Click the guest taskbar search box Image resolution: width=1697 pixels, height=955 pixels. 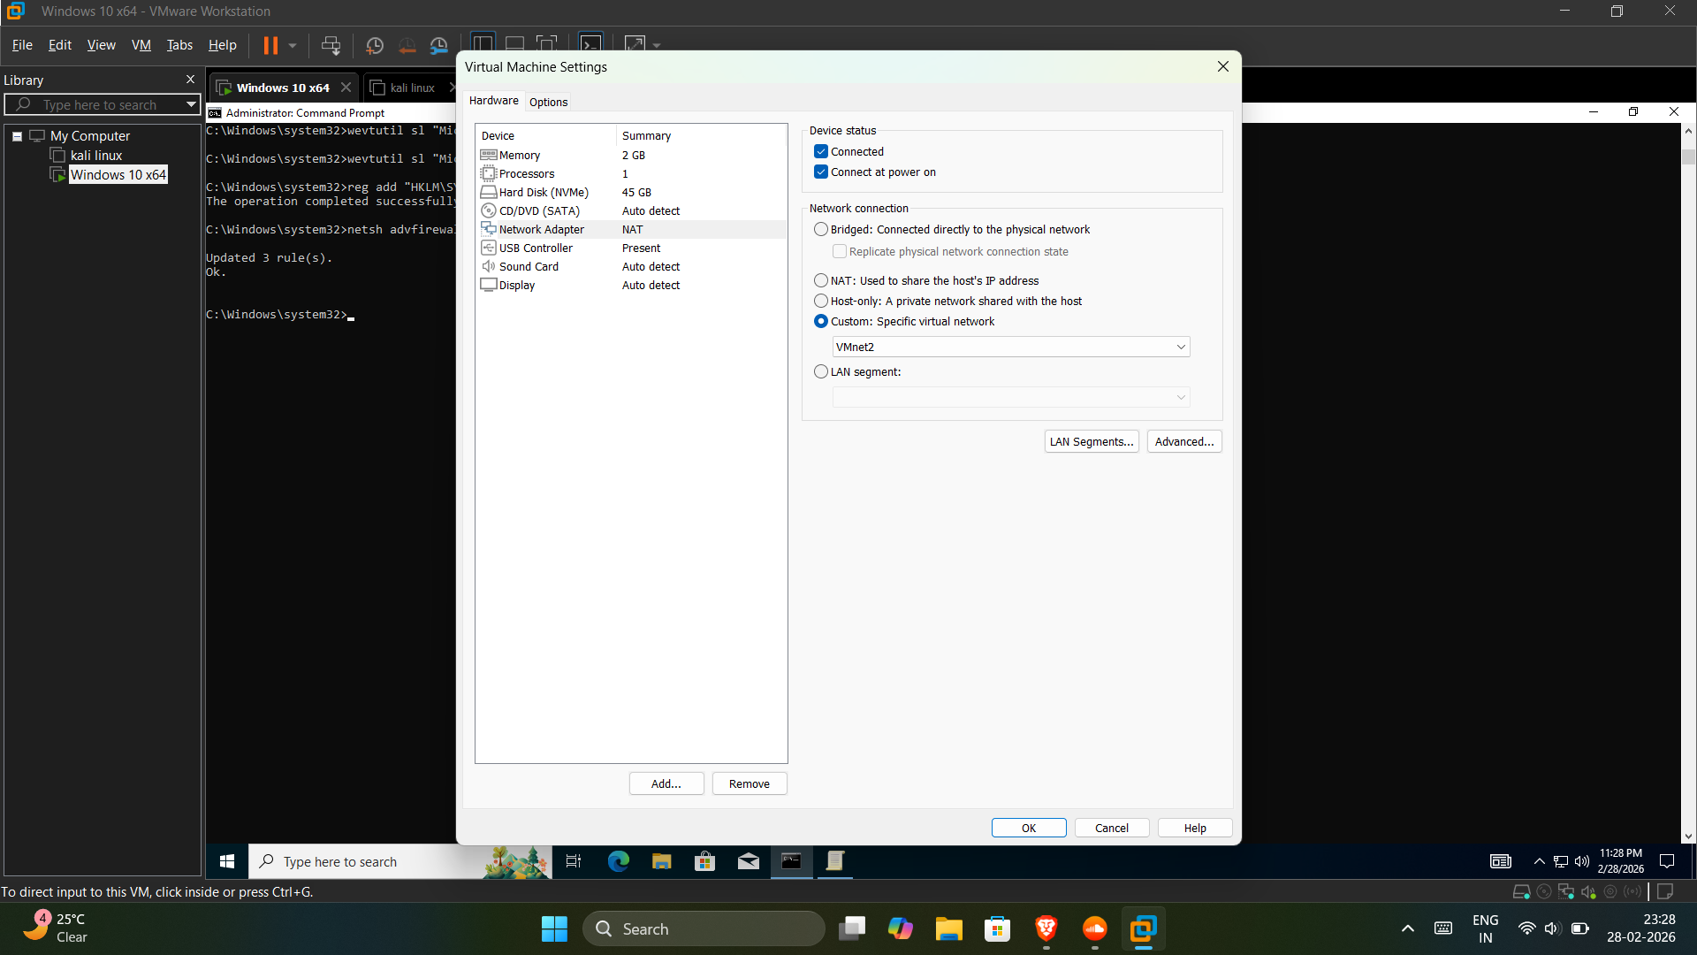click(x=400, y=861)
